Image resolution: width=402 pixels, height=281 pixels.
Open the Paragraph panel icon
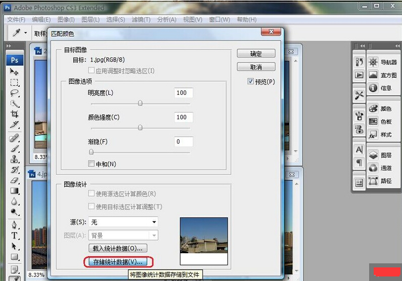pos(359,162)
